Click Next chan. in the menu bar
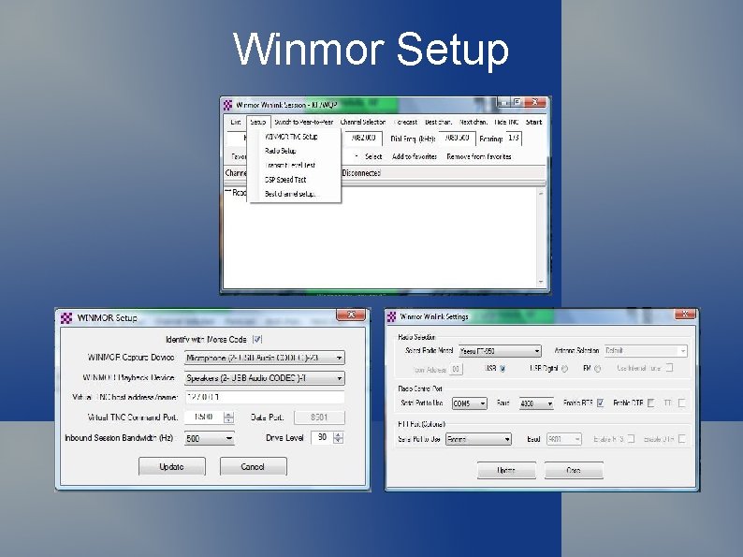This screenshot has width=743, height=557. tap(473, 122)
